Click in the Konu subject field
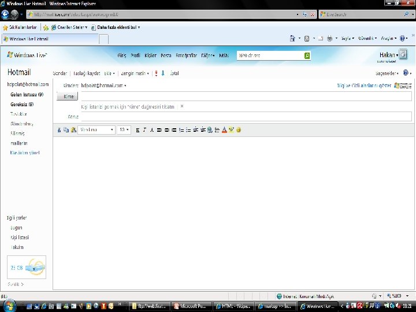This screenshot has height=312, width=416. pos(246,117)
